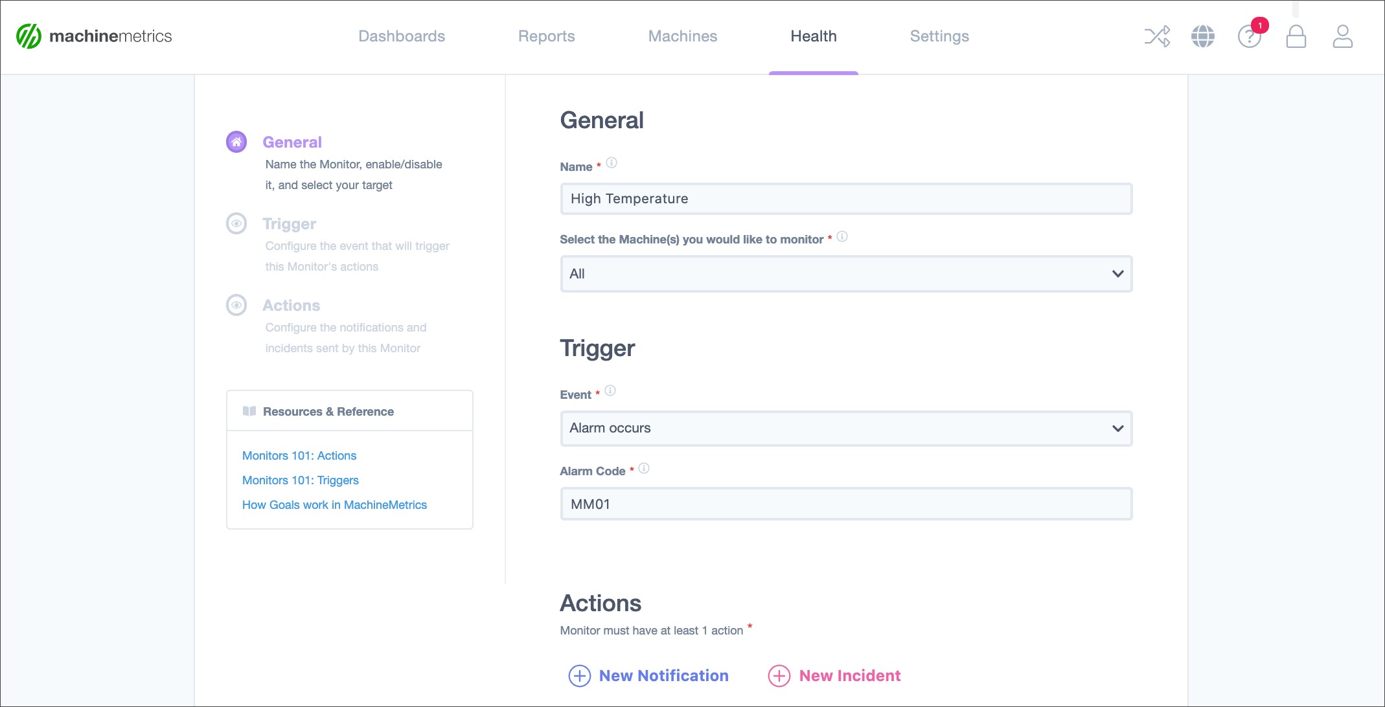
Task: Open the shuffle arrows icon in header
Action: point(1157,36)
